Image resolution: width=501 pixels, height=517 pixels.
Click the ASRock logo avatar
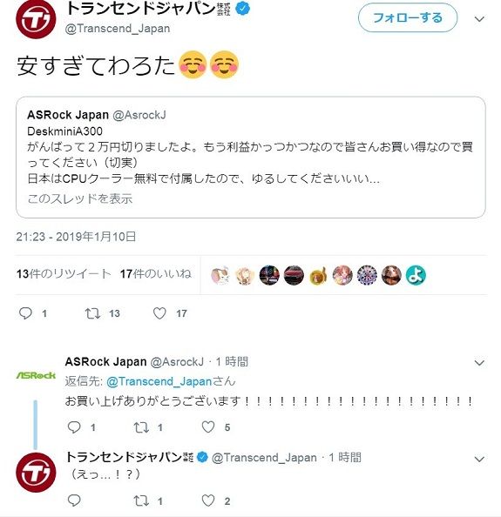pyautogui.click(x=36, y=375)
